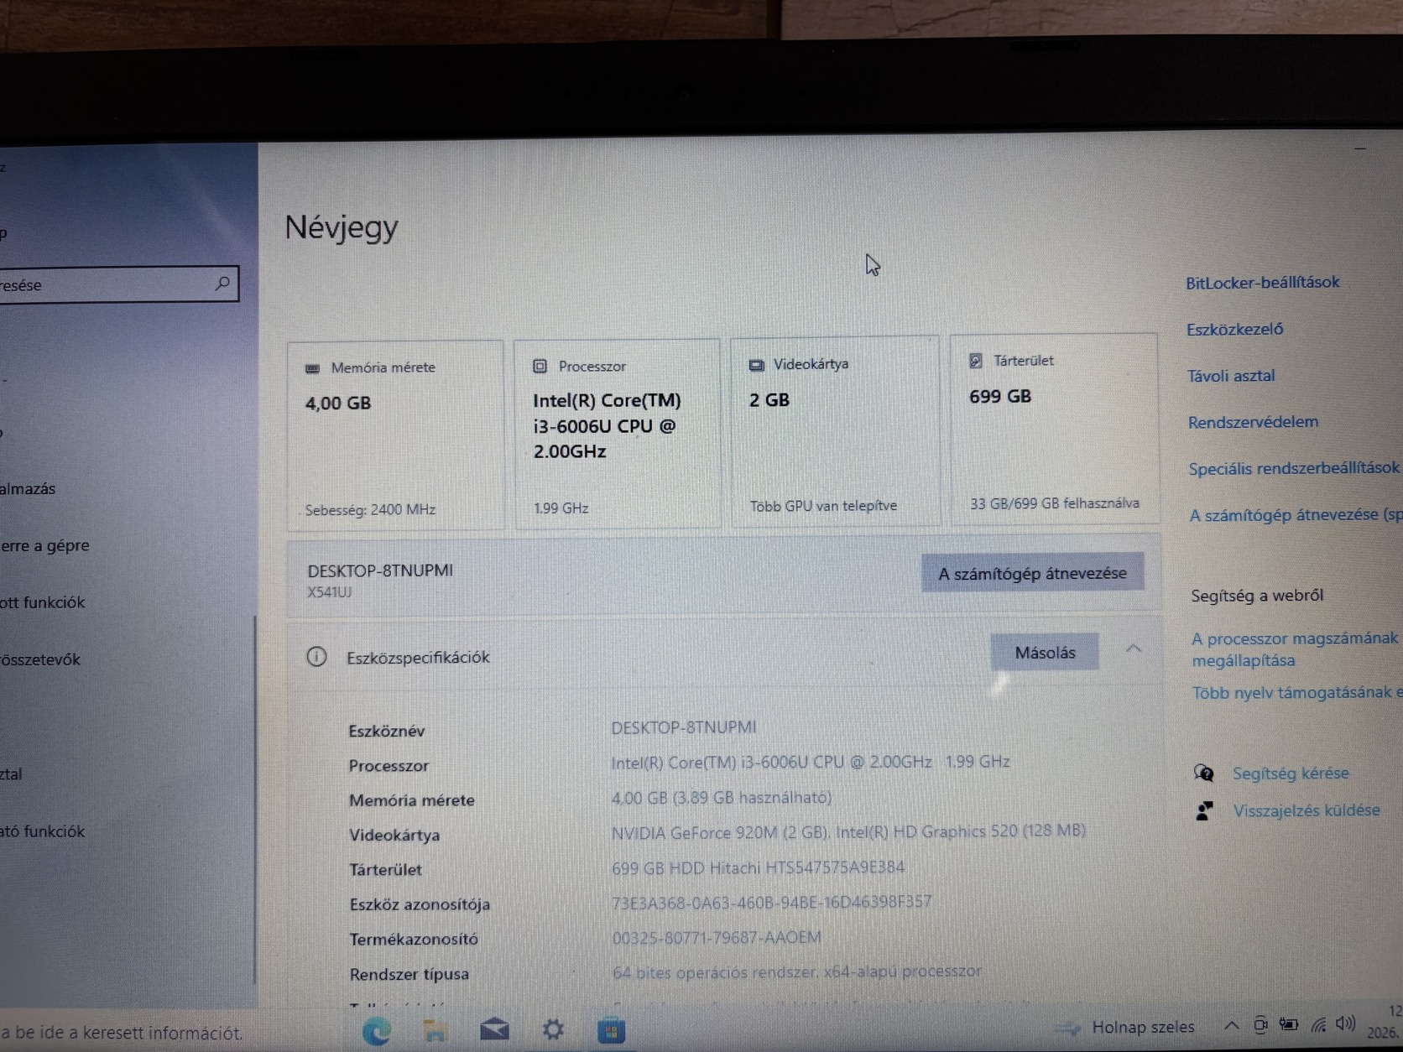The height and width of the screenshot is (1052, 1403).
Task: Click the Sebesség: 2400 MHz text
Action: pyautogui.click(x=370, y=509)
